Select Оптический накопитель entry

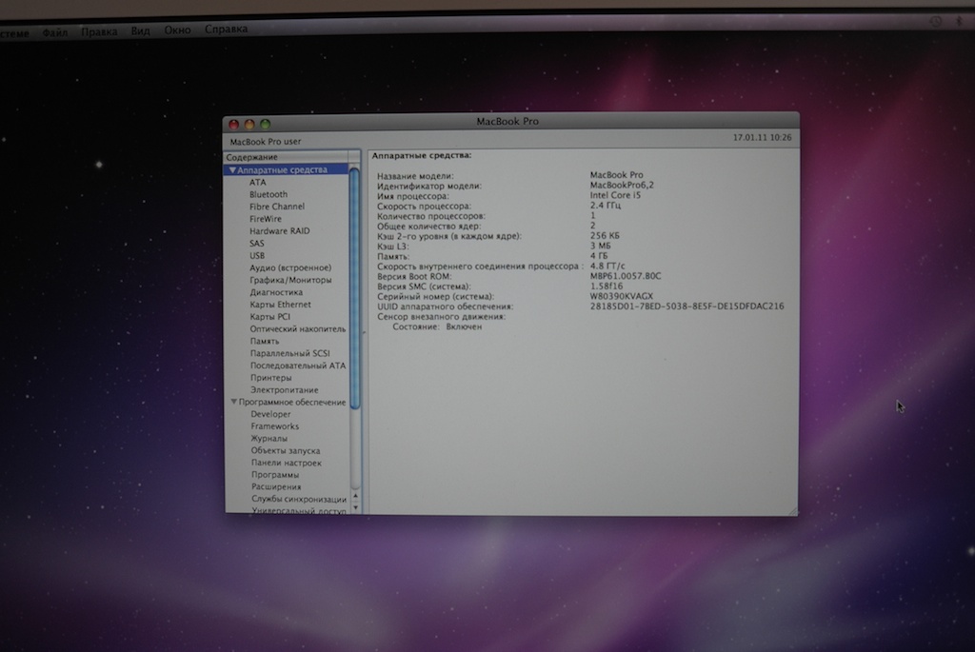point(297,328)
